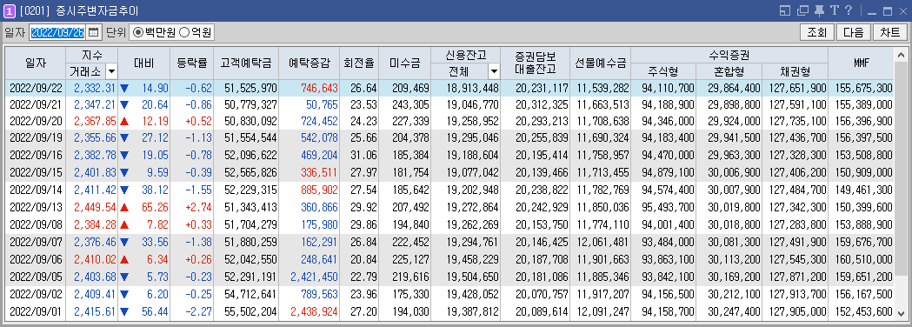Click deposit change 2,438,924
This screenshot has width=912, height=327.
[314, 311]
